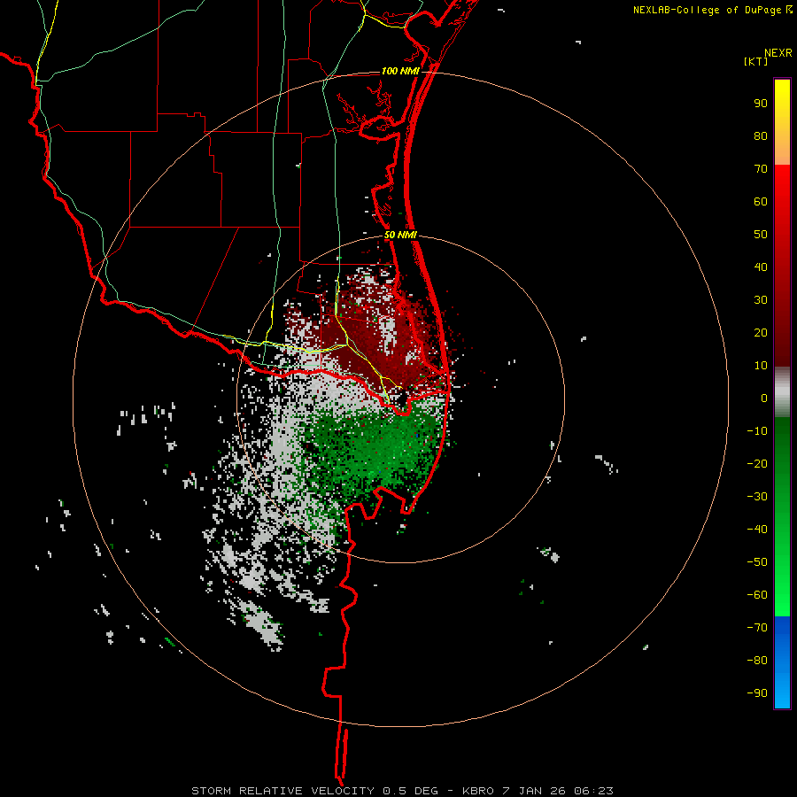Click the -90 value on velocity scale
The height and width of the screenshot is (797, 797).
(x=757, y=693)
